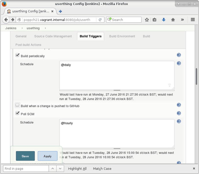
Task: Toggle the Build periodically checkbox
Action: point(17,55)
